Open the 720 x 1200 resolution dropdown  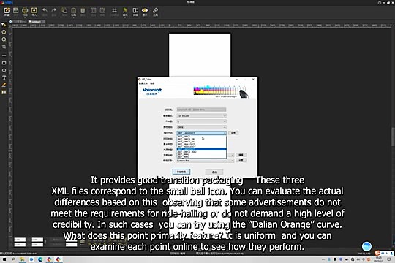pyautogui.click(x=201, y=115)
